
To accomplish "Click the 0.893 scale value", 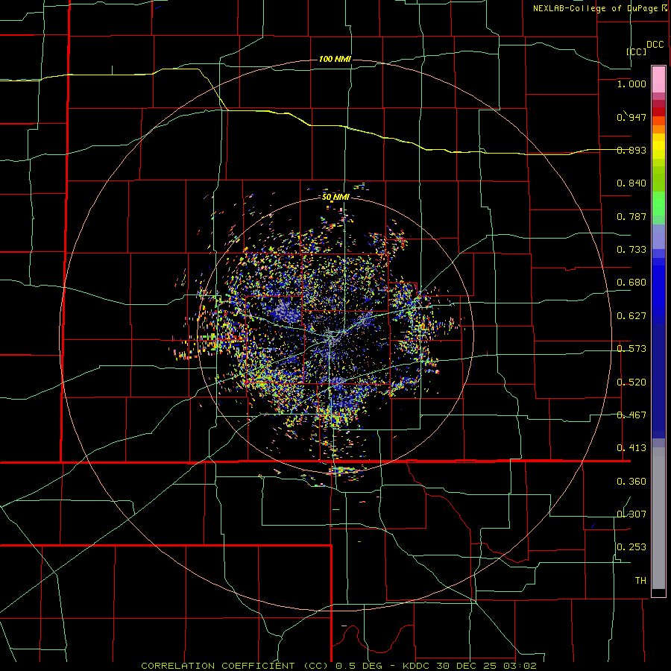I will point(631,150).
